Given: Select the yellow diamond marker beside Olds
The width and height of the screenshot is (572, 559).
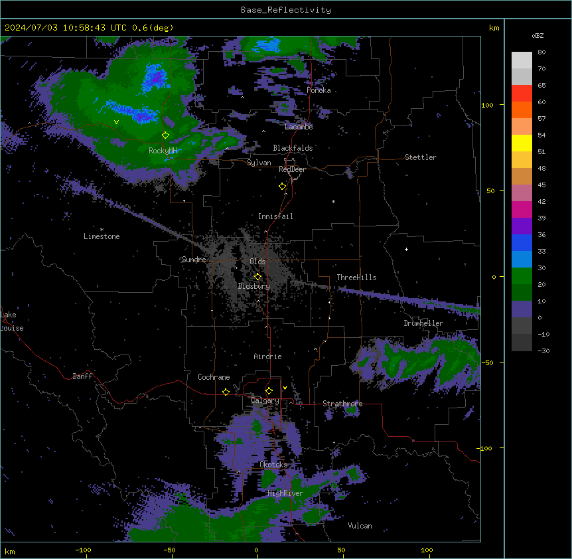Looking at the screenshot, I should (258, 277).
